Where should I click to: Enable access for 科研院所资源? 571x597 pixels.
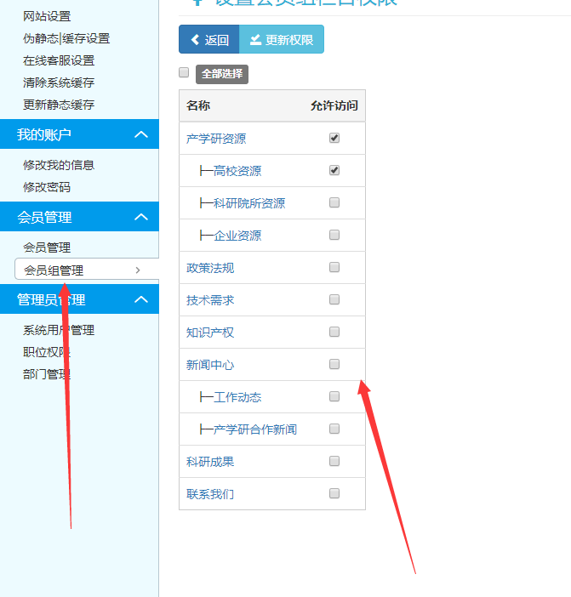click(x=334, y=202)
